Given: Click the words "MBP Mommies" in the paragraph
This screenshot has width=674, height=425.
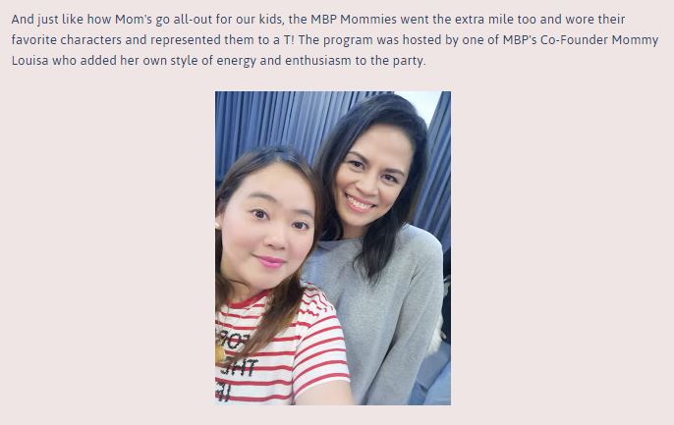Looking at the screenshot, I should point(354,20).
